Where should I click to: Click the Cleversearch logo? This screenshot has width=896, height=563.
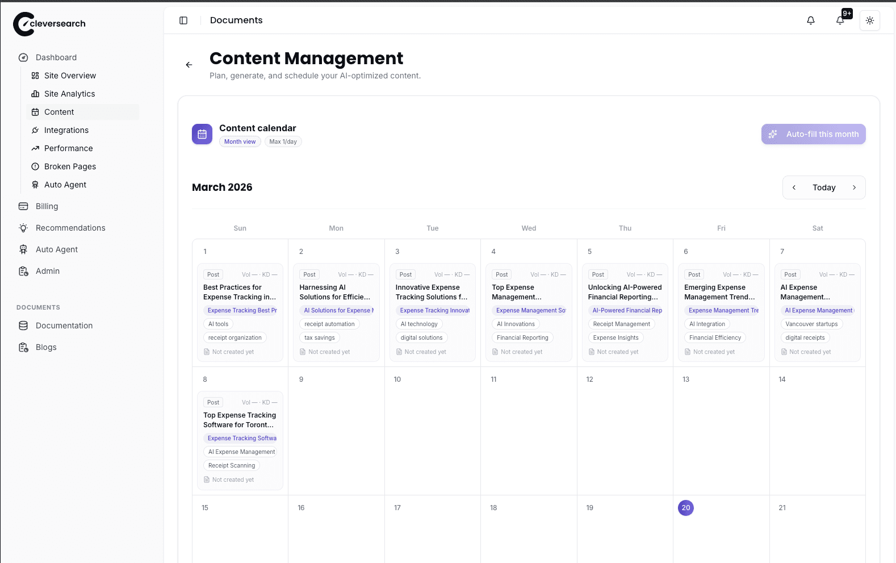point(49,24)
